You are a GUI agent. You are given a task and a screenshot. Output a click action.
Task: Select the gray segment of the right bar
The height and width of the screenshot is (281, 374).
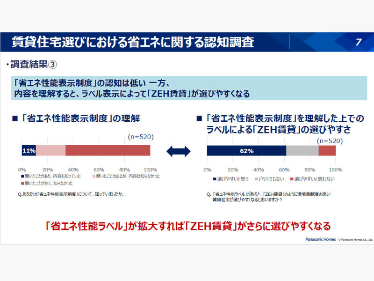tap(302, 150)
